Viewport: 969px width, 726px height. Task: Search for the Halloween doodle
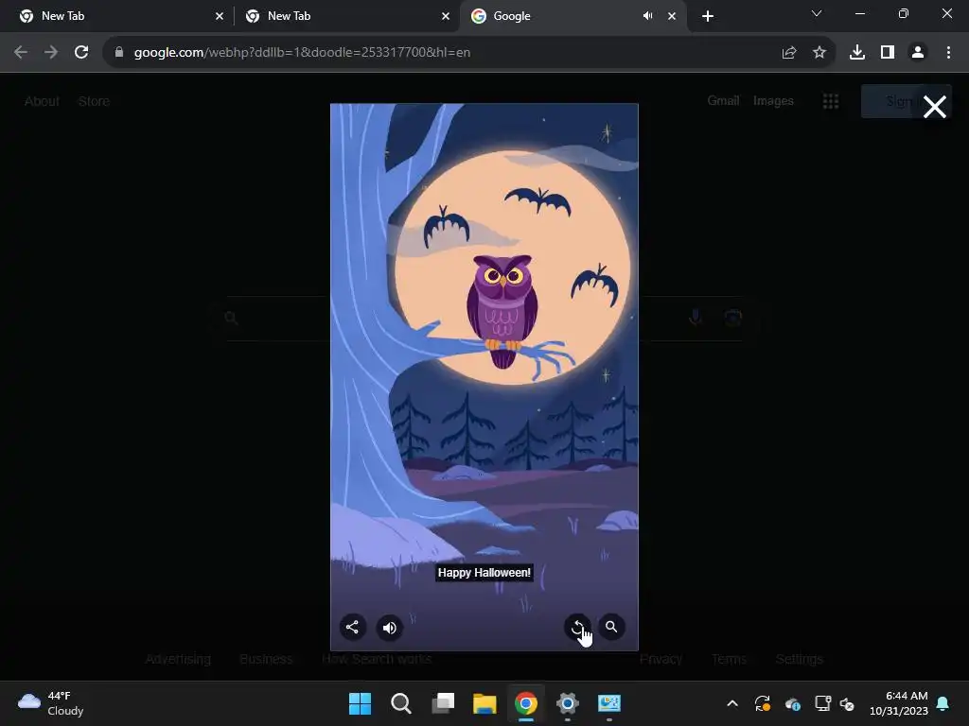611,628
